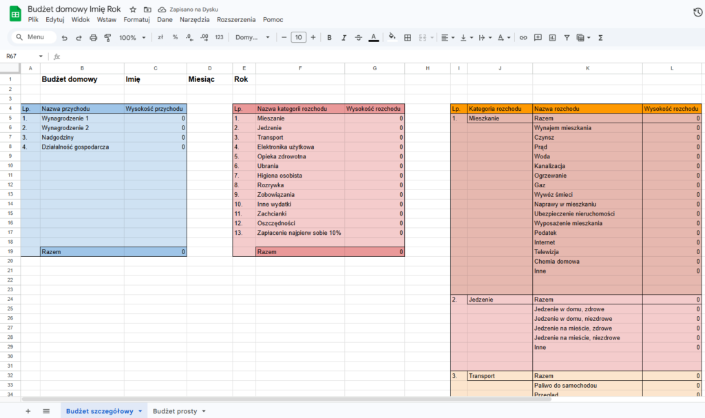Activate the paint format roller tool

107,38
